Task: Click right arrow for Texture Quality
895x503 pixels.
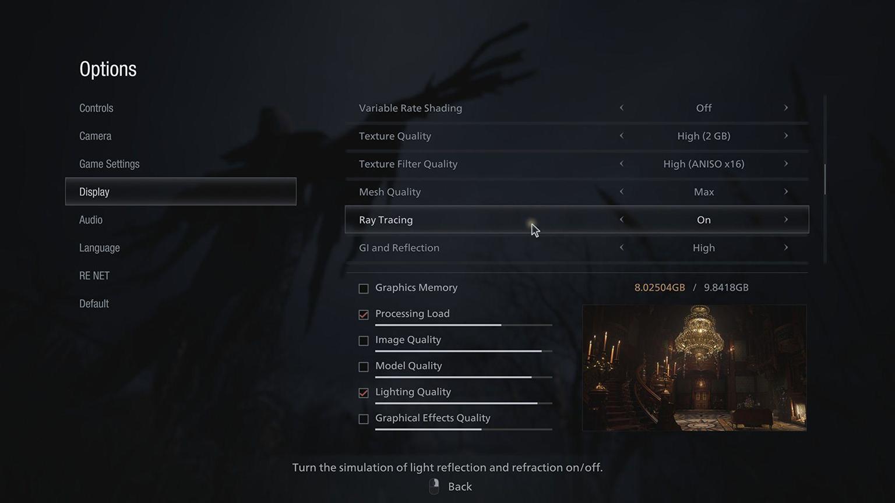Action: [x=785, y=136]
